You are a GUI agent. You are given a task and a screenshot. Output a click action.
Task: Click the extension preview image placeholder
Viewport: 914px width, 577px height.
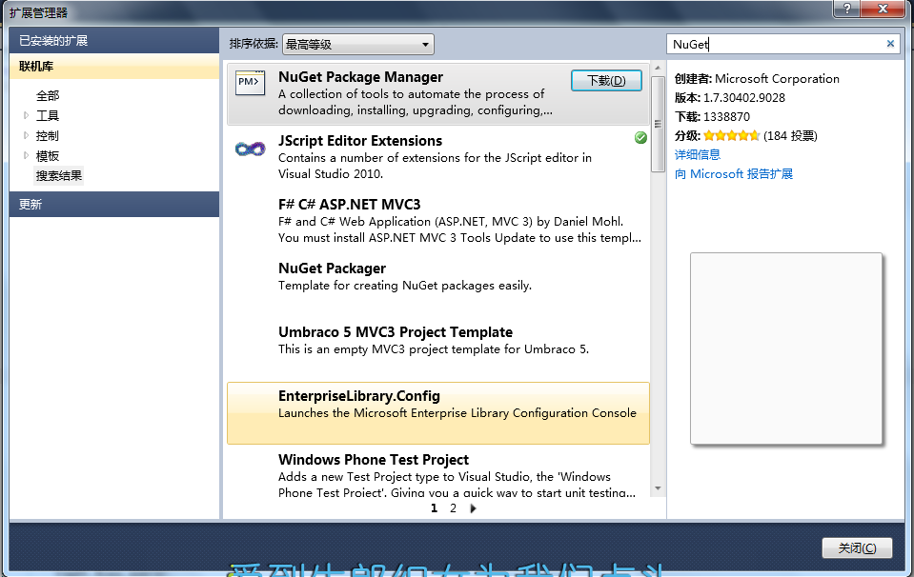click(x=785, y=348)
